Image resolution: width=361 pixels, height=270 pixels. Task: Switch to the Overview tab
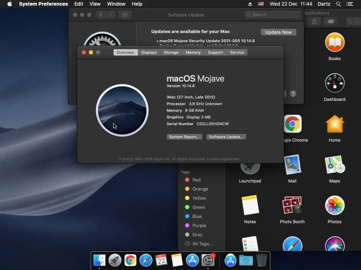click(125, 52)
